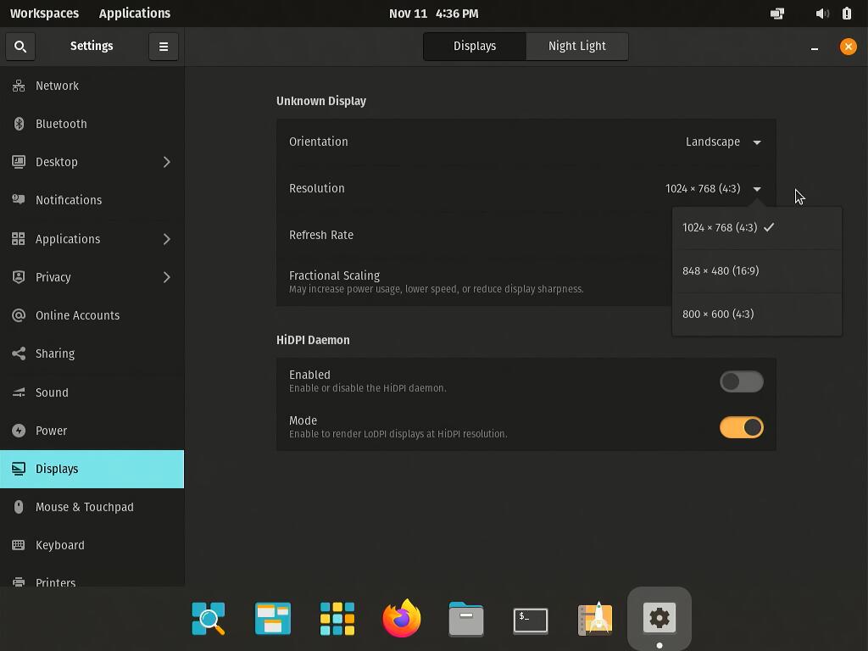Close Settings with the orange X button
Image resolution: width=868 pixels, height=651 pixels.
click(x=848, y=47)
